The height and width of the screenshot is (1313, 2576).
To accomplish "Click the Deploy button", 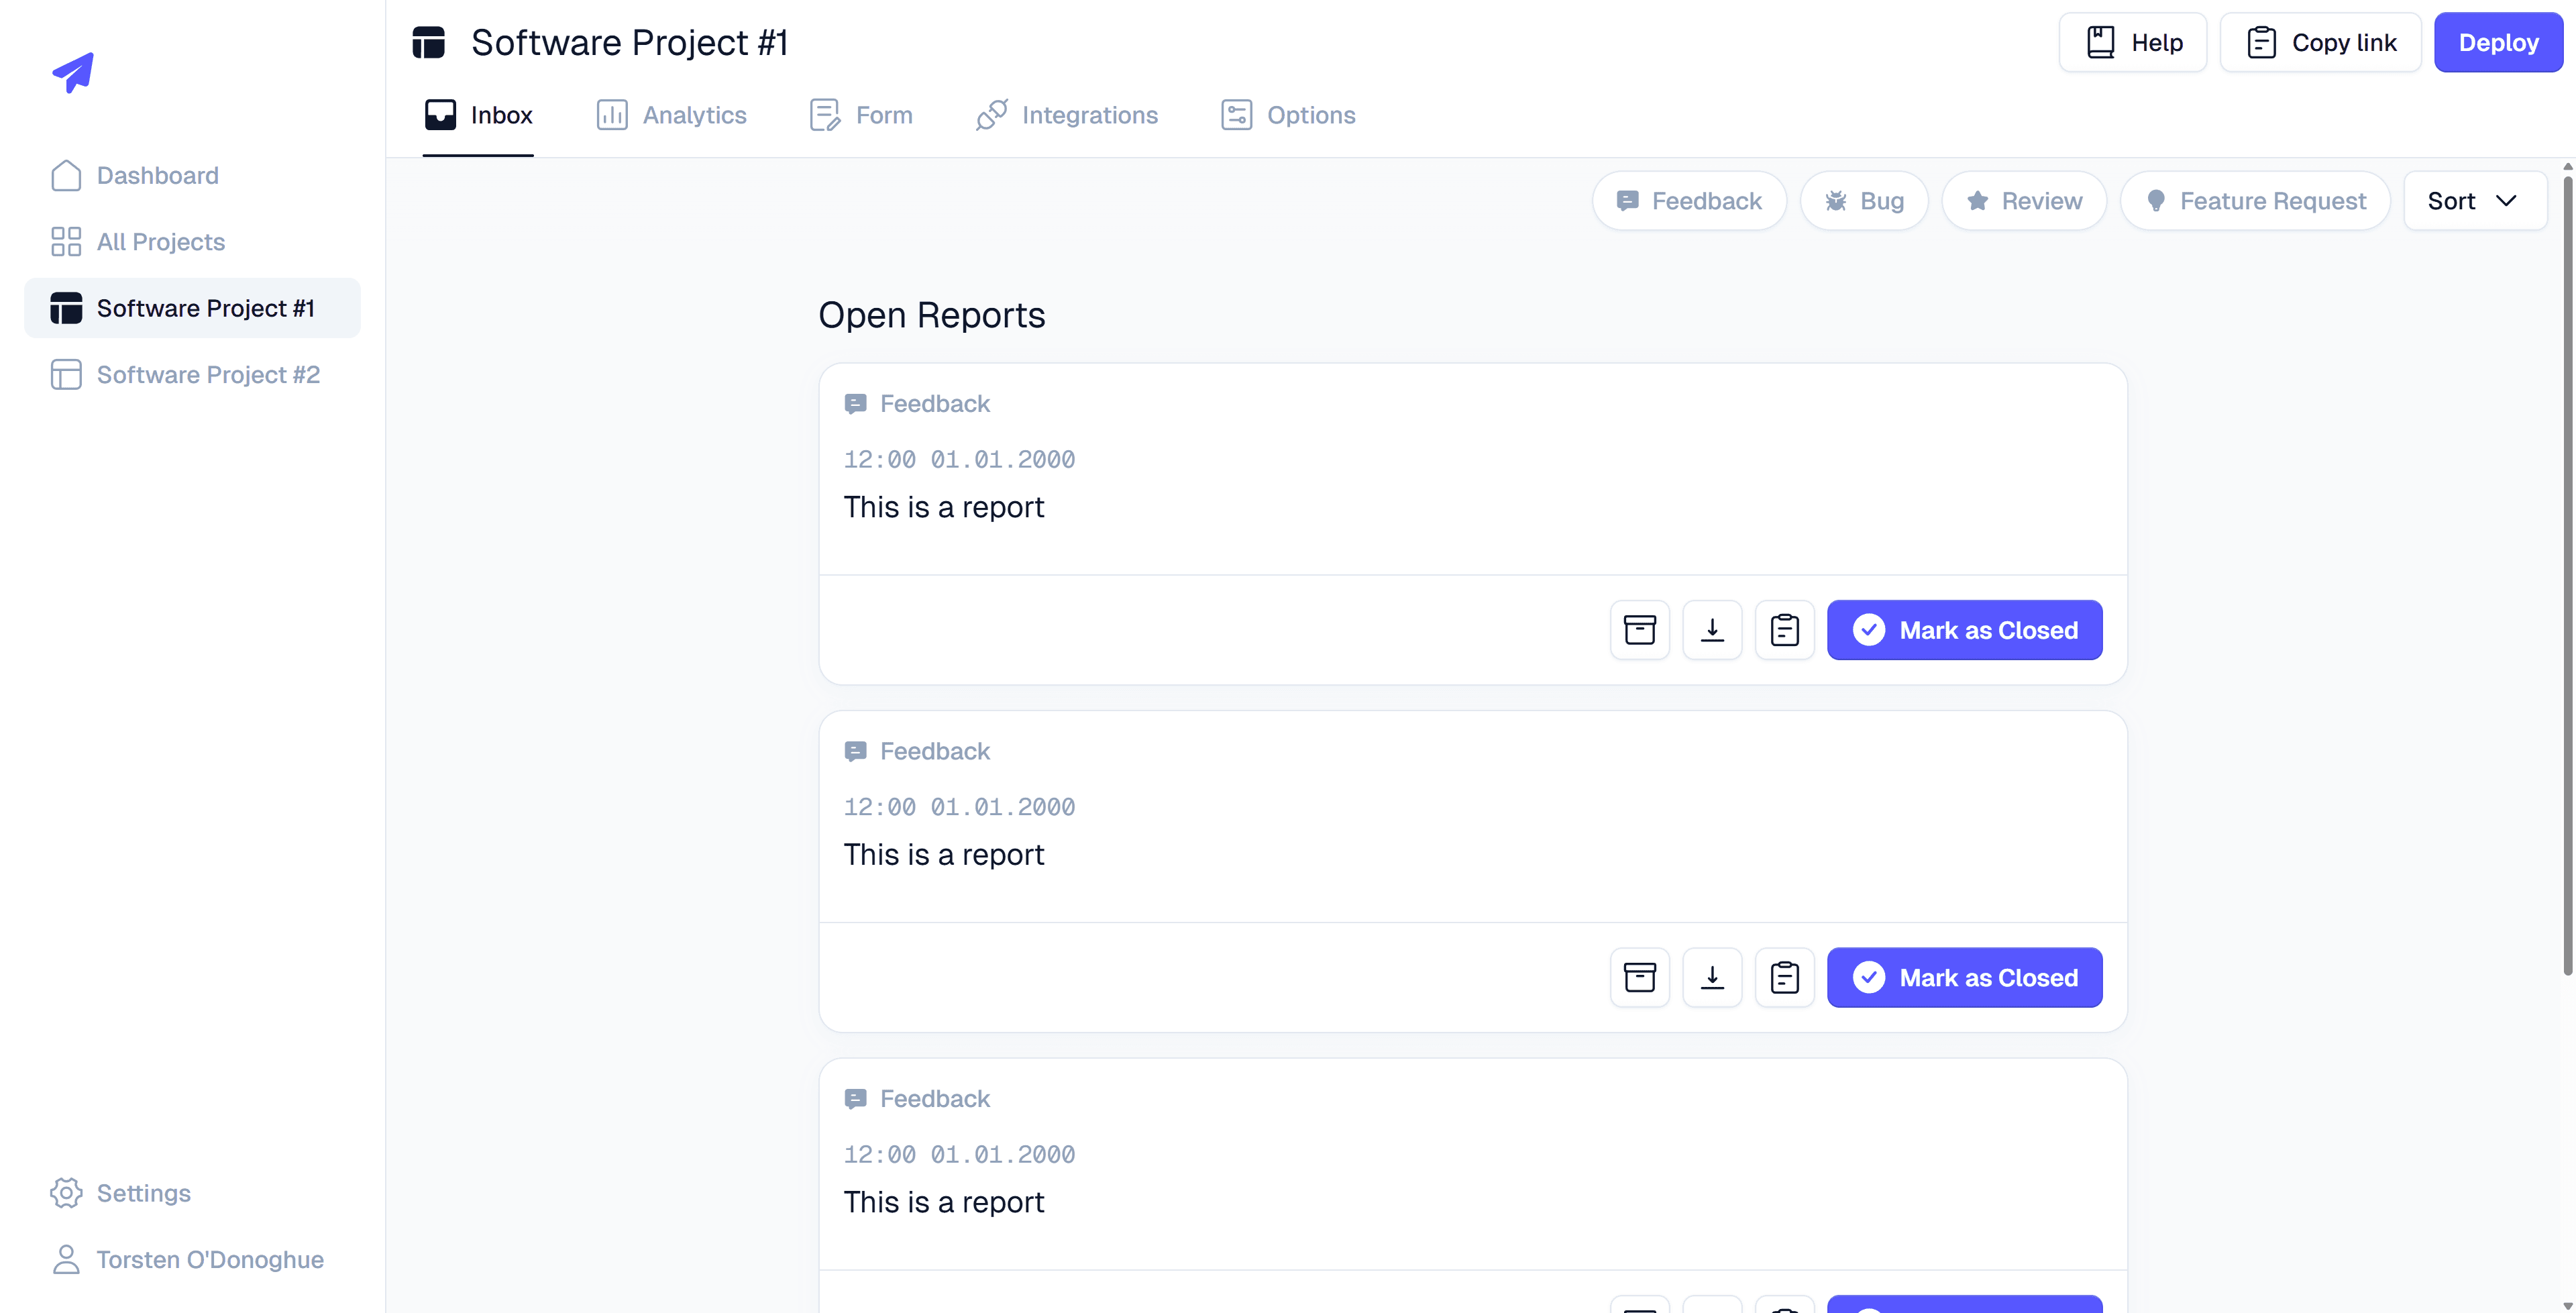I will click(2498, 42).
